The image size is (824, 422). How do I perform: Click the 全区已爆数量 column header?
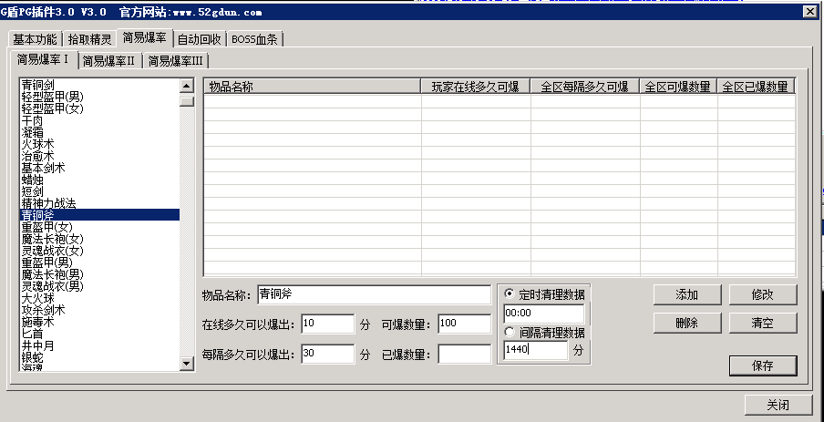756,87
